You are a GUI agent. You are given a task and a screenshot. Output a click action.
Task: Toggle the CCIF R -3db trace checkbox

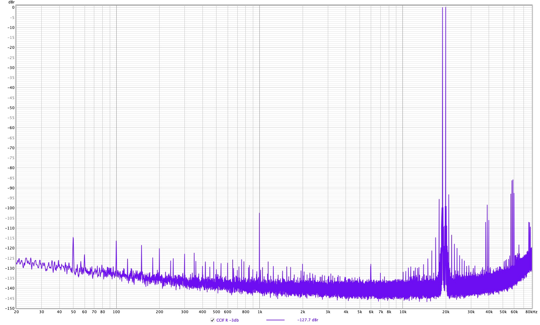[x=212, y=320]
